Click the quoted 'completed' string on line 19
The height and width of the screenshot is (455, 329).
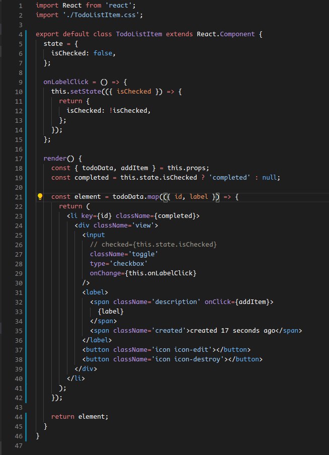[x=230, y=178]
